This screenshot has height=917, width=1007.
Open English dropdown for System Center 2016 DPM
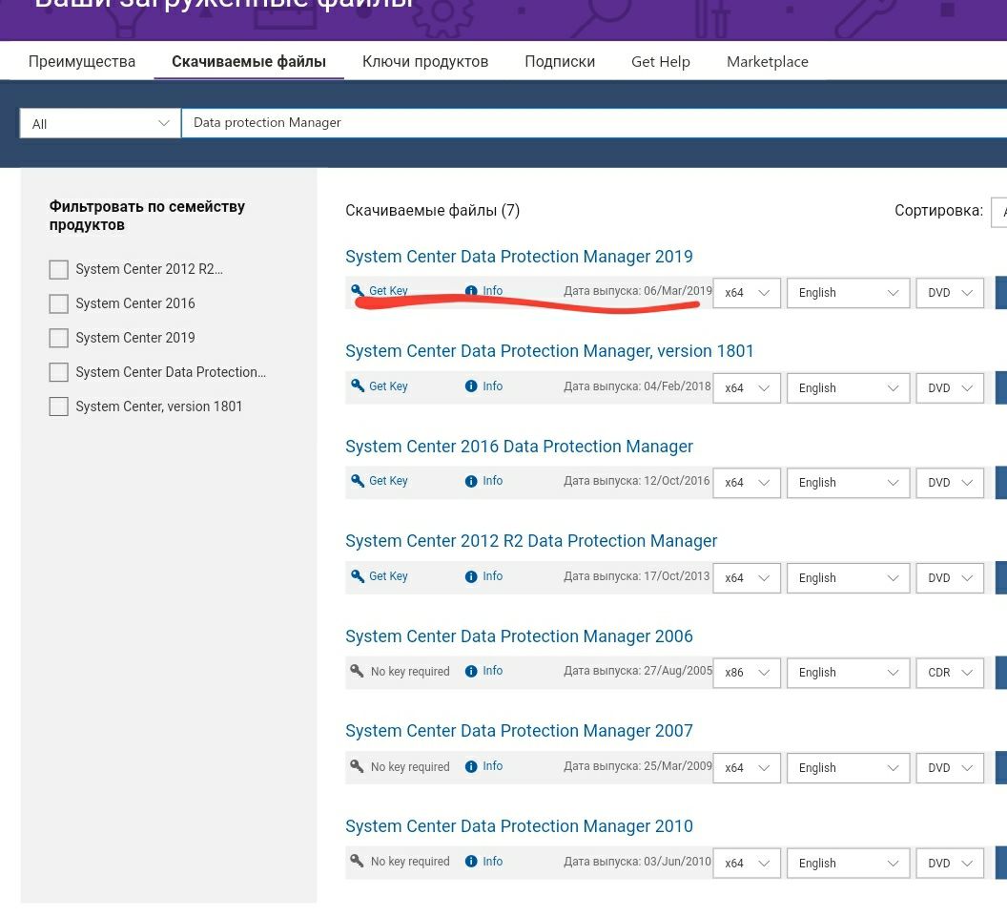coord(848,483)
